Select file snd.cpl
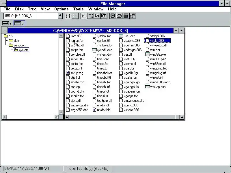 [75, 87]
